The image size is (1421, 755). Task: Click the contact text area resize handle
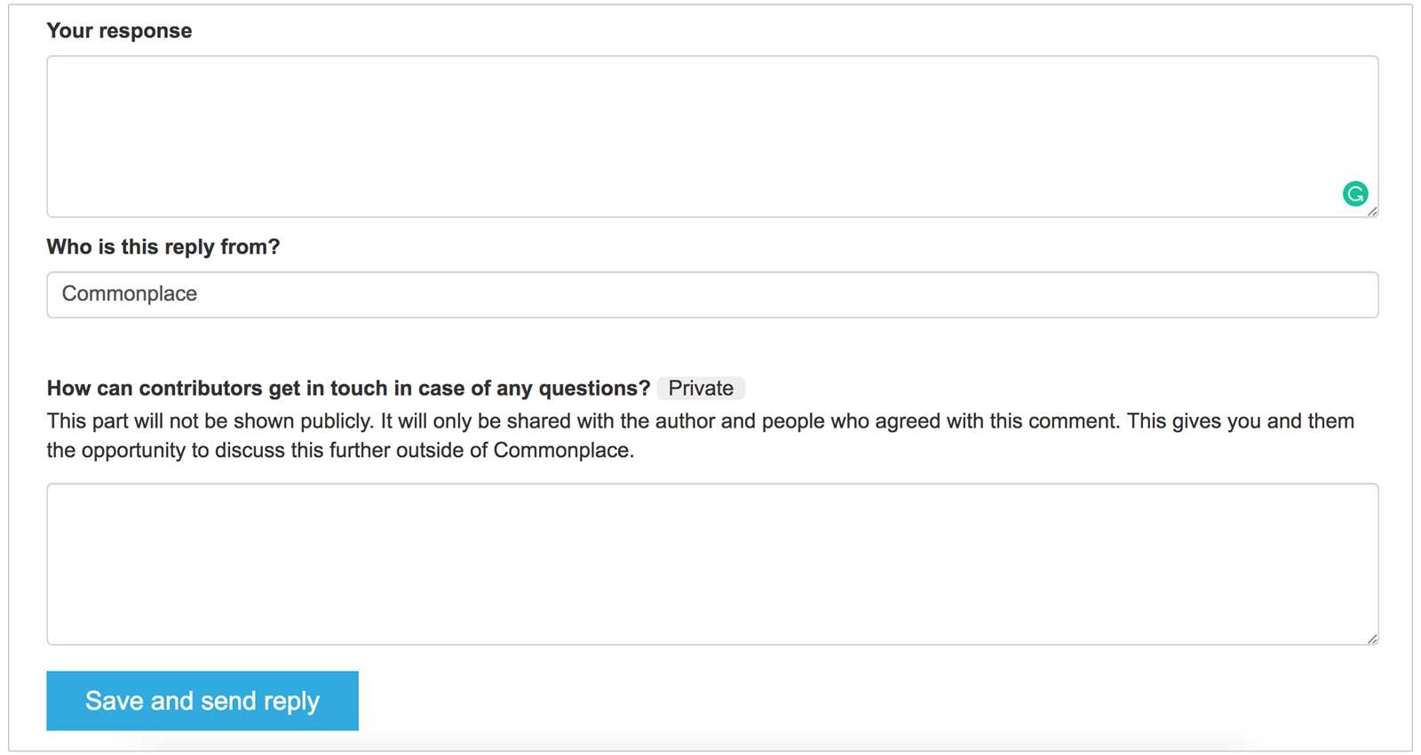coord(1372,639)
